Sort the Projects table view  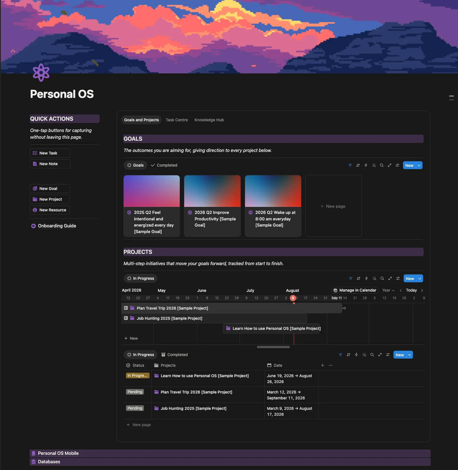(x=348, y=355)
